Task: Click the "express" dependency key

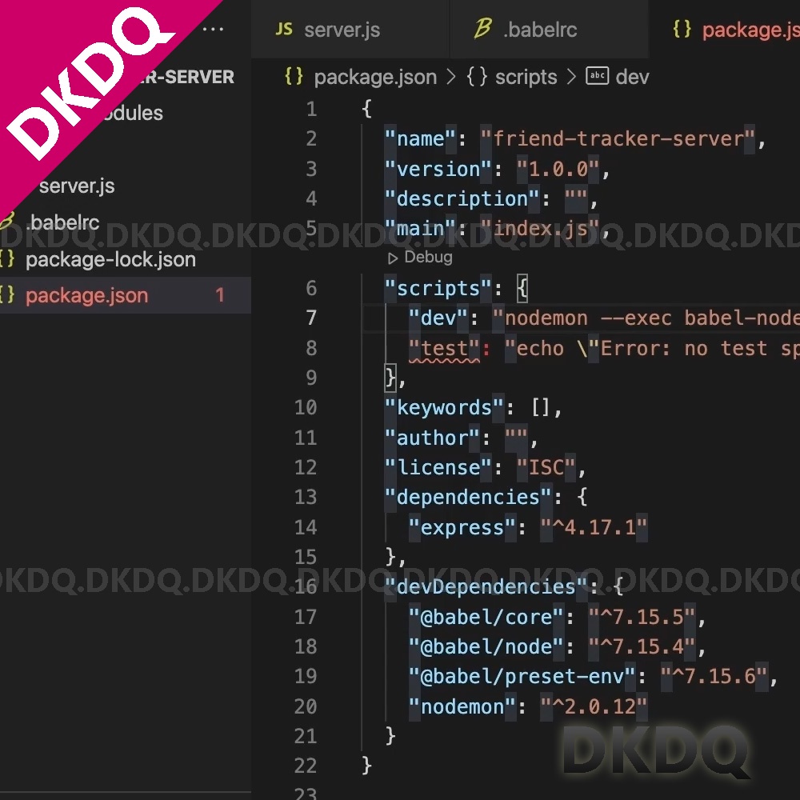Action: pyautogui.click(x=462, y=527)
